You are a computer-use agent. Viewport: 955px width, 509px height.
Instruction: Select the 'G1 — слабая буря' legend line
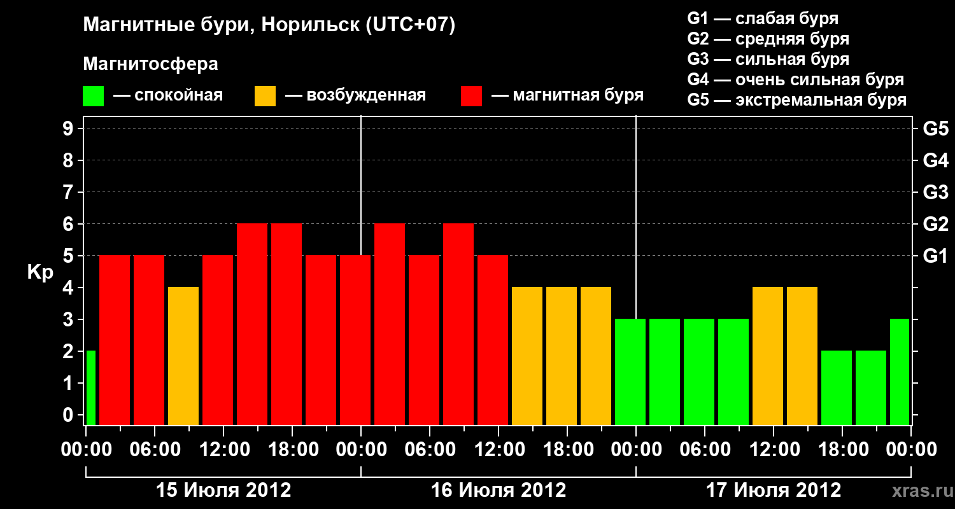(763, 18)
